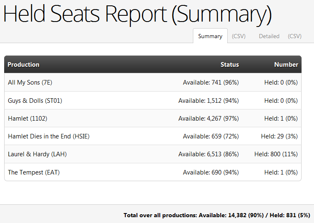
Task: Click Held: 800 (11%) for Laurel & Hardy
Action: pyautogui.click(x=276, y=154)
